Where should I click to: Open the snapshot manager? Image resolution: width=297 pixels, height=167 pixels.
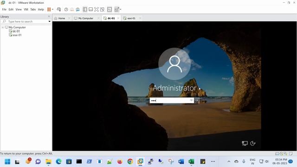tap(77, 9)
